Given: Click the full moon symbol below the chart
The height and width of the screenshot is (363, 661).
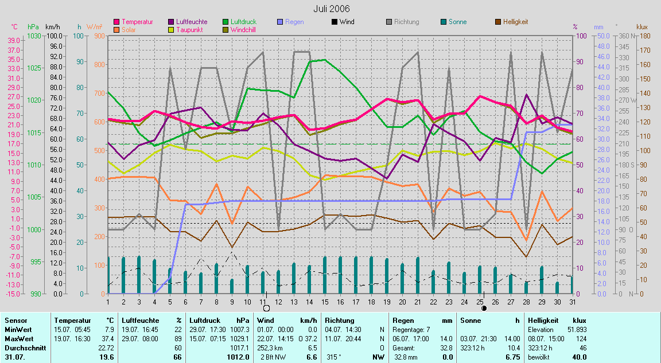Looking at the screenshot, I should 266,308.
